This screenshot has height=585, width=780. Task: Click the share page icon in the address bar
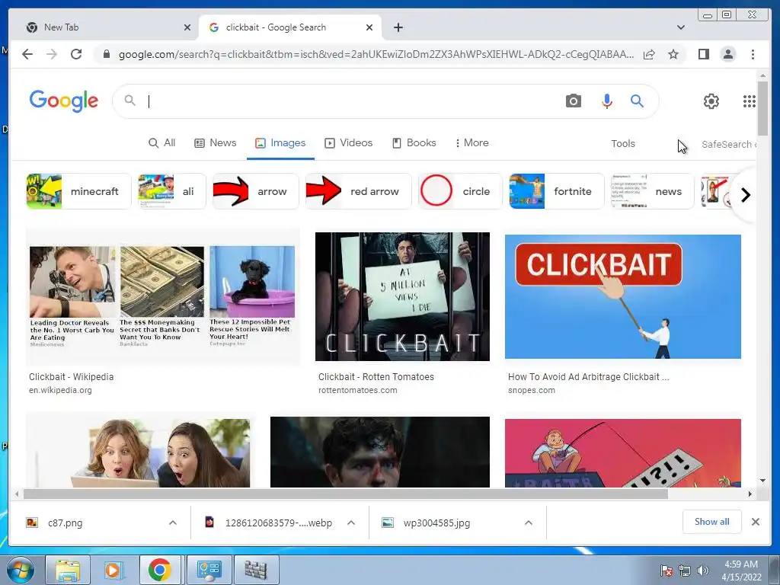pyautogui.click(x=649, y=54)
